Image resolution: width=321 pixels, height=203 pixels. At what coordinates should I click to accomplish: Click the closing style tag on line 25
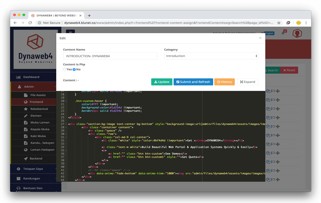tap(75, 117)
